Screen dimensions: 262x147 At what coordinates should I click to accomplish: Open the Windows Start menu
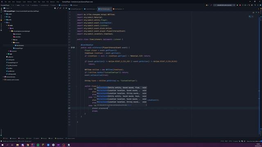click(2, 145)
